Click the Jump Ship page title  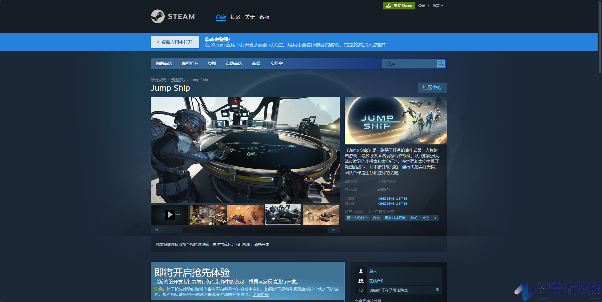(170, 88)
